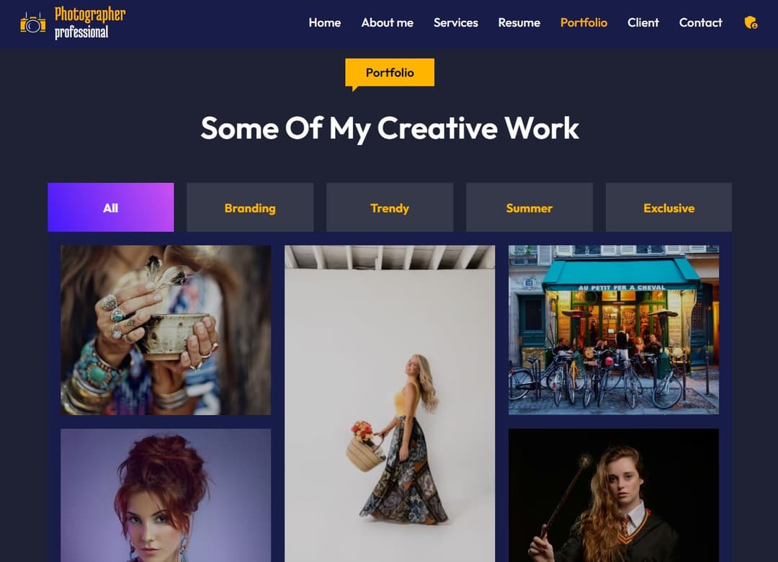
Task: Open the cart icon in header
Action: 751,22
